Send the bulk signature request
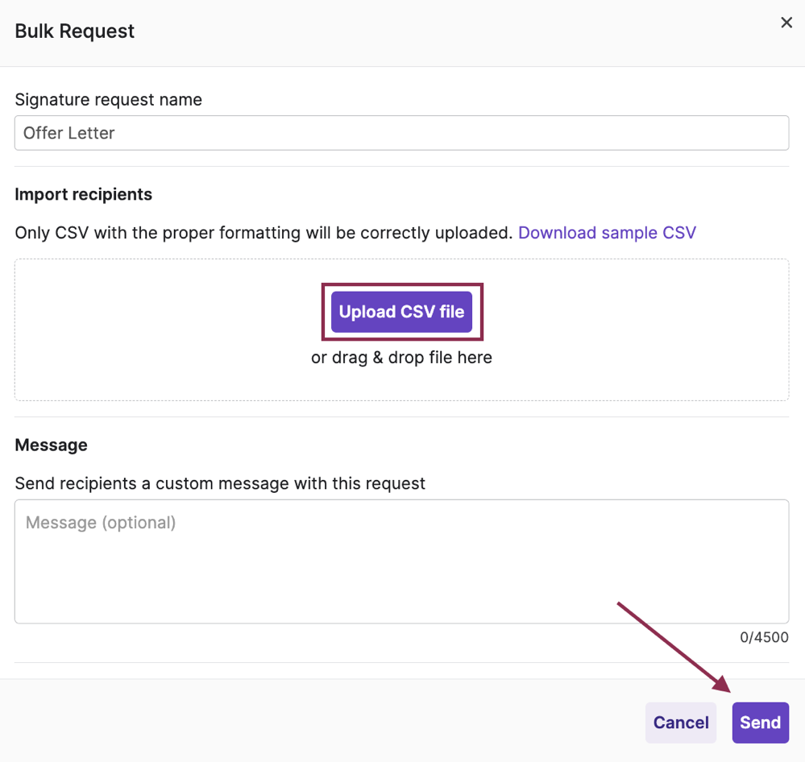805x762 pixels. (760, 723)
